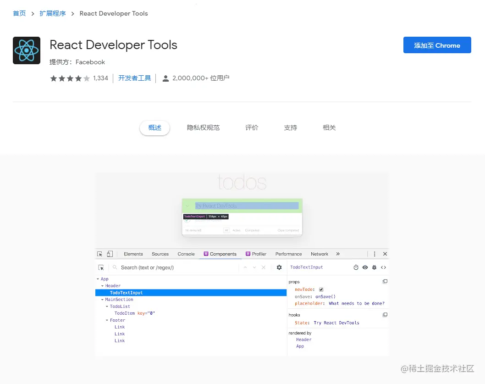The height and width of the screenshot is (384, 485).
Task: Switch to the Console DevTools tab
Action: [x=186, y=254]
